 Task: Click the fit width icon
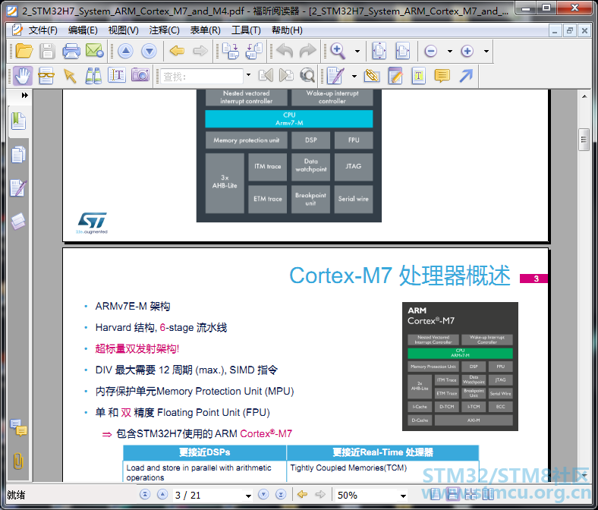click(403, 51)
